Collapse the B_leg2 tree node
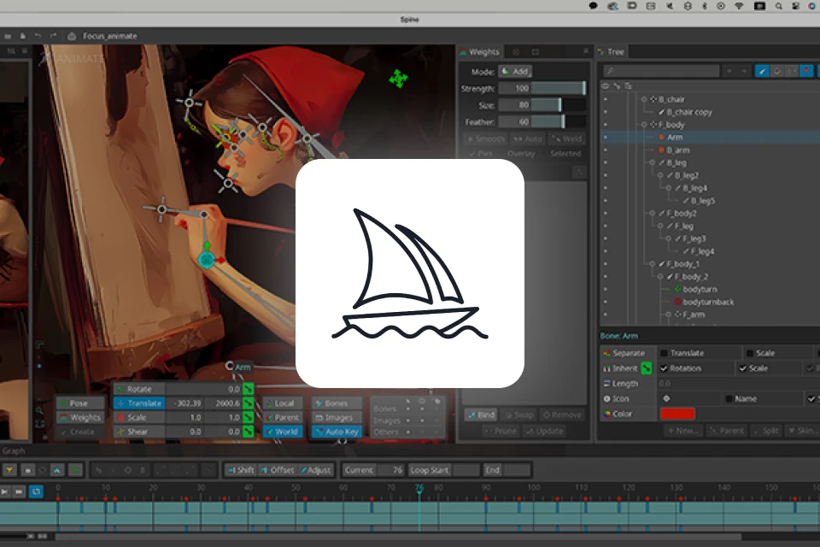Screen dimensions: 820x547 tap(660, 175)
